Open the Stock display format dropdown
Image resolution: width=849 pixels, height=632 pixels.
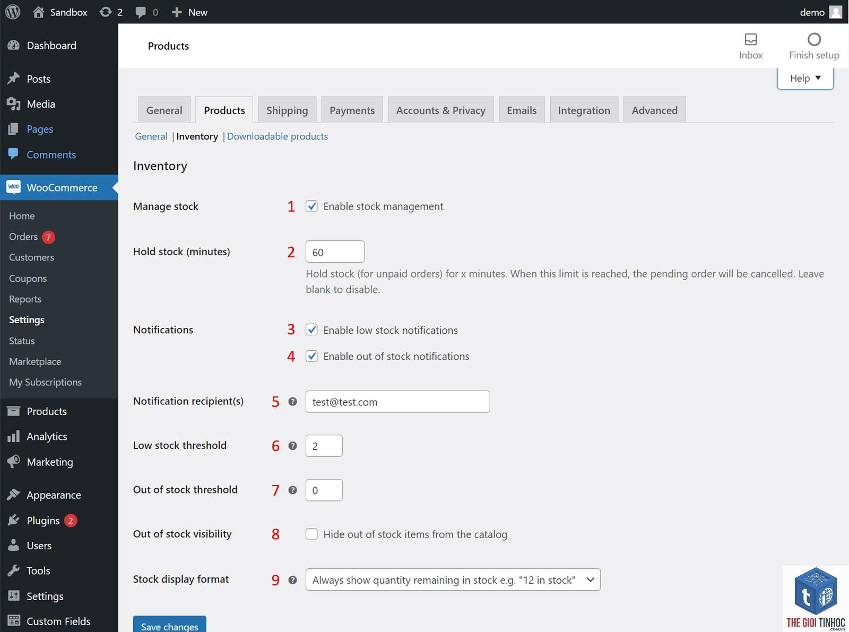click(x=453, y=580)
